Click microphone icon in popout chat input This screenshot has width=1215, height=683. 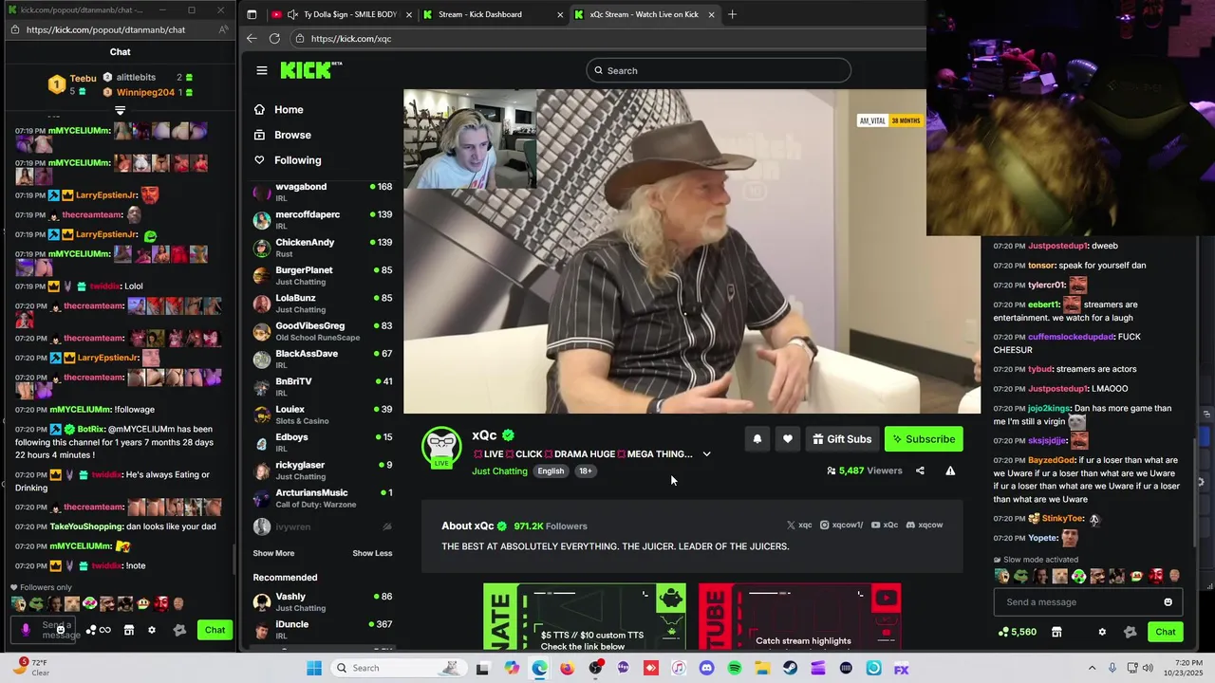click(x=26, y=629)
